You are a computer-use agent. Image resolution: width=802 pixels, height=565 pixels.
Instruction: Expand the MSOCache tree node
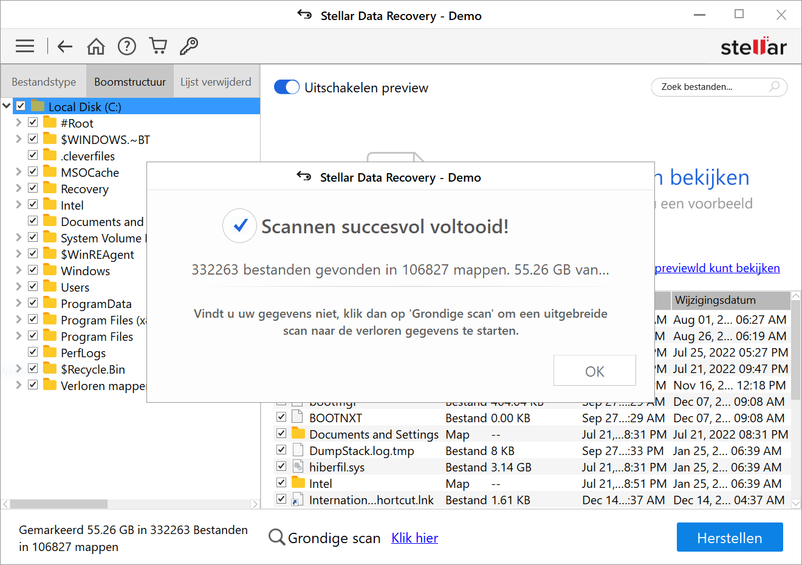[x=18, y=171]
